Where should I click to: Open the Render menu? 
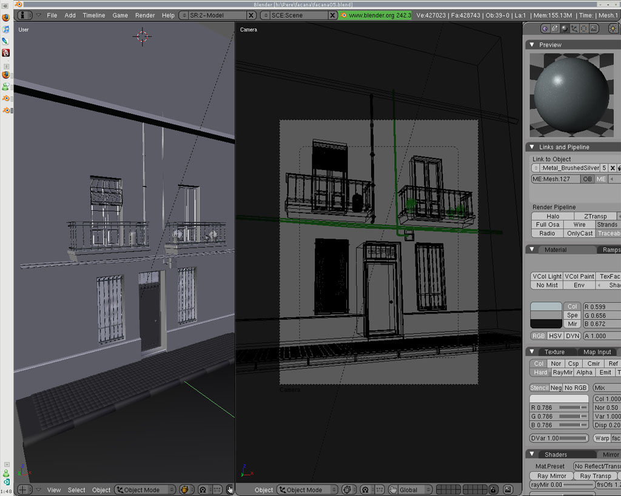click(145, 15)
